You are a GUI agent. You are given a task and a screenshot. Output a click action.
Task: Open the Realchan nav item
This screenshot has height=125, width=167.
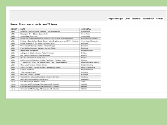(x=136, y=19)
